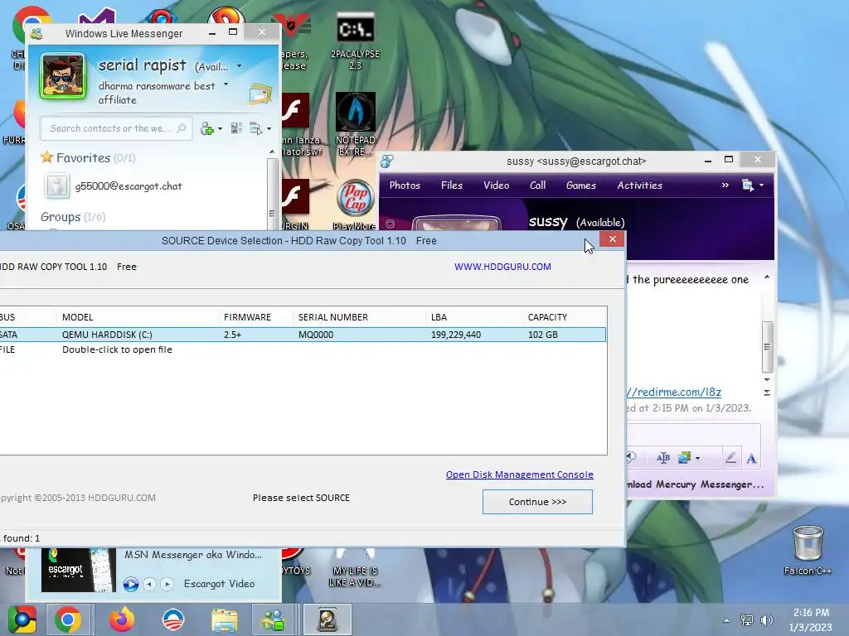The width and height of the screenshot is (849, 636).
Task: Click the LBA column header
Action: point(439,317)
